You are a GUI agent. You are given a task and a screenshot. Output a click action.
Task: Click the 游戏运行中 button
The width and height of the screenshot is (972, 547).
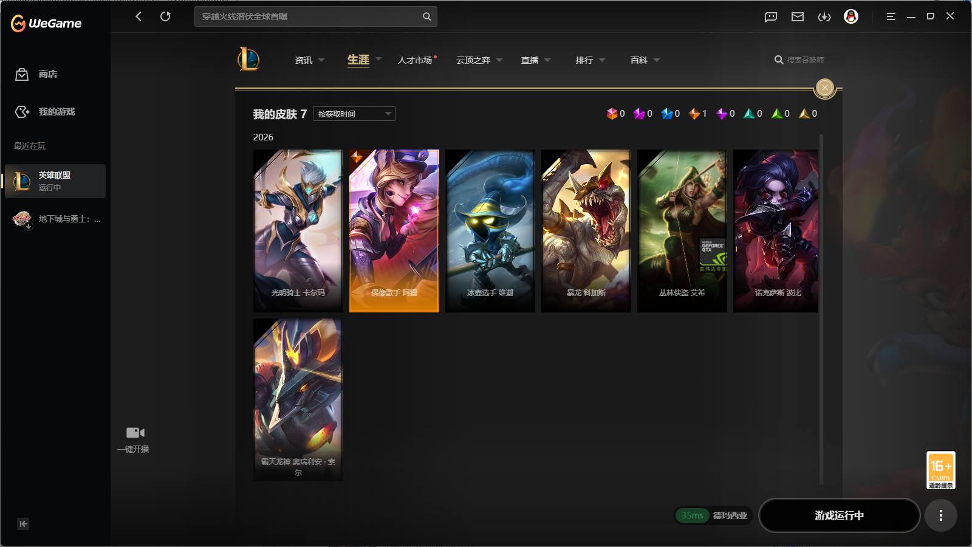tap(840, 515)
